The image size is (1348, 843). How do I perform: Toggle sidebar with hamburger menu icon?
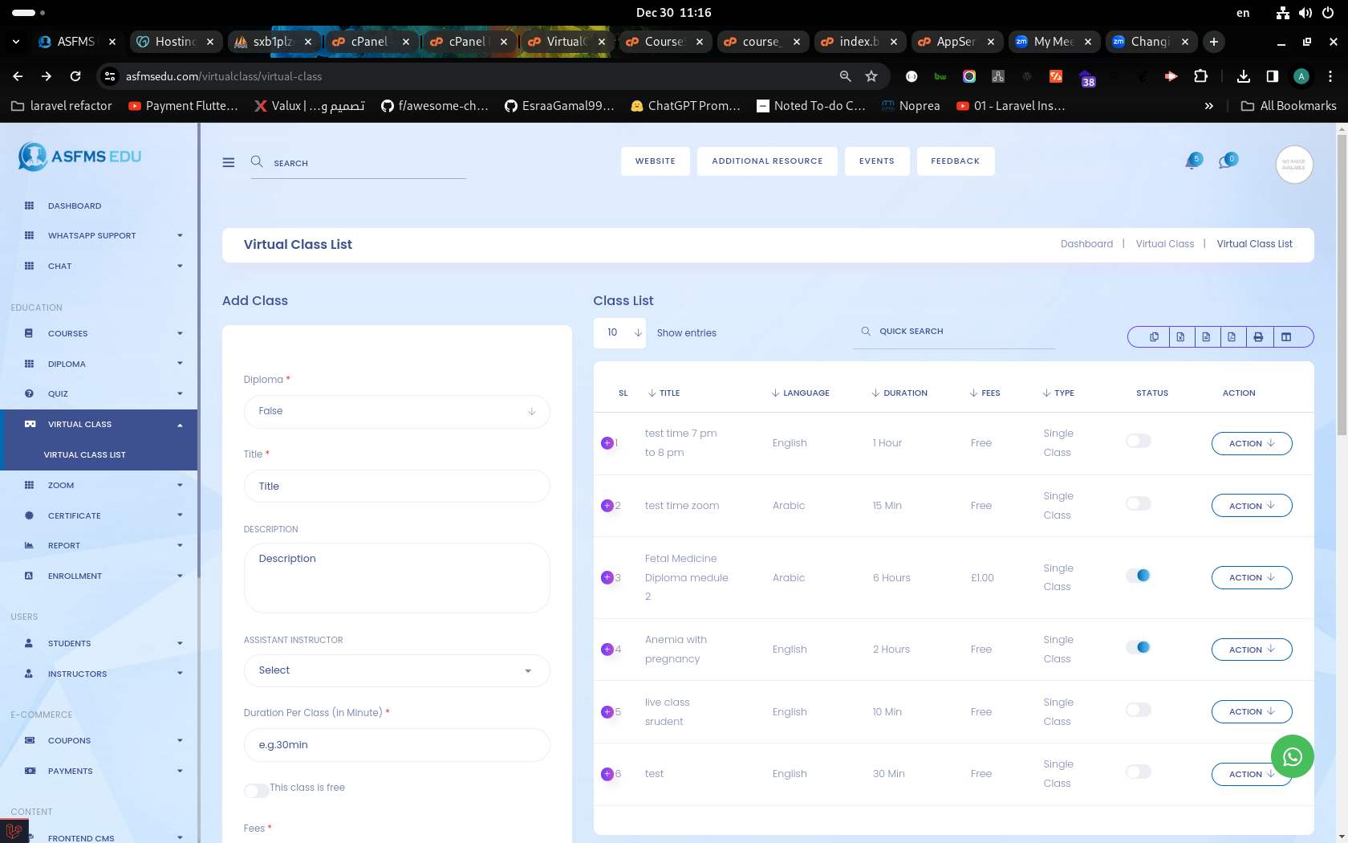point(229,162)
